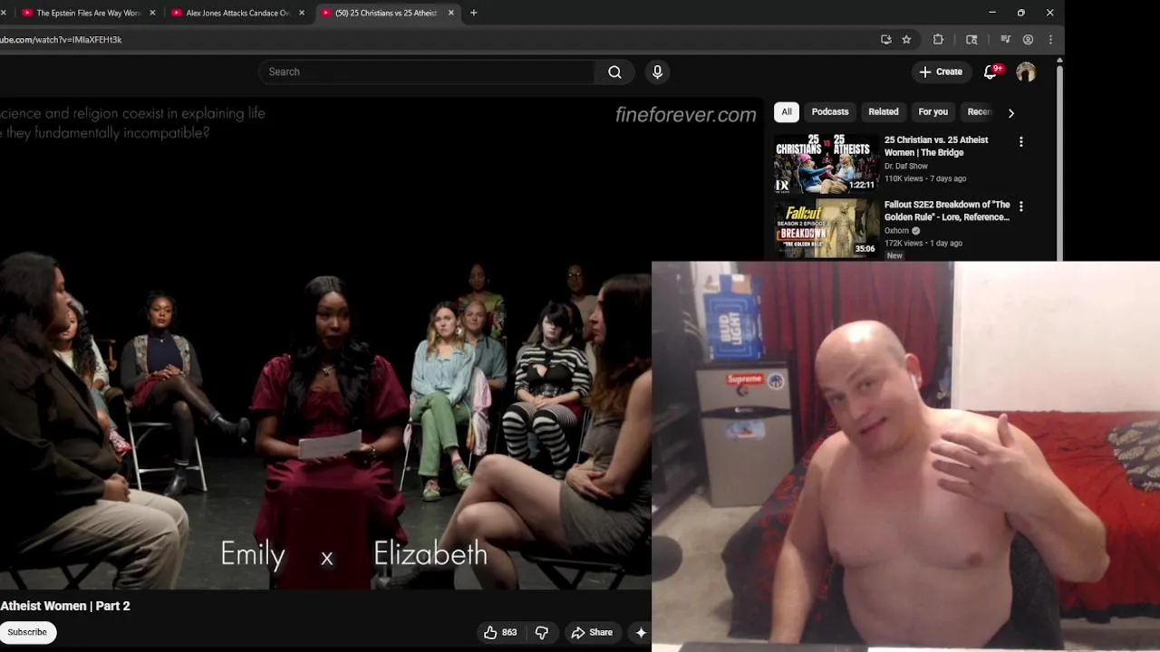Open the Dr. Daf Show channel link
Viewport: 1160px width, 652px height.
tap(906, 167)
